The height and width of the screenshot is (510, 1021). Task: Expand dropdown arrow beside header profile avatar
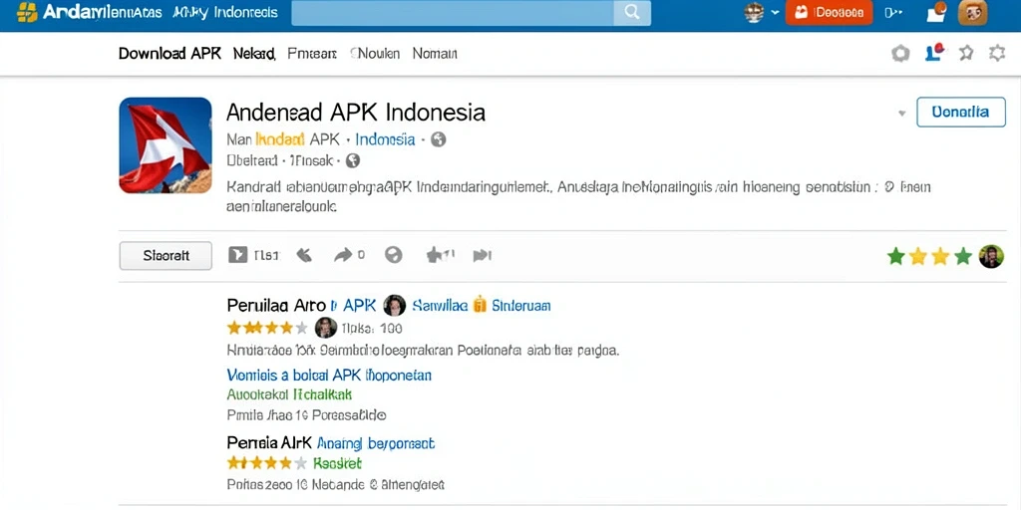tap(775, 12)
